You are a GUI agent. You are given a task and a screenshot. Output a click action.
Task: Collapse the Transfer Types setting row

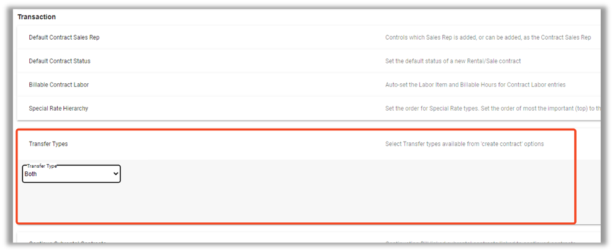pos(48,144)
